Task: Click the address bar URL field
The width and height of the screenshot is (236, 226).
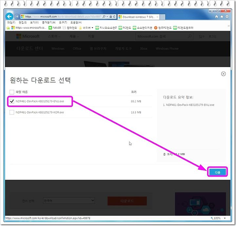Action: [x=63, y=16]
